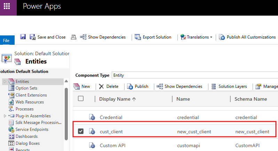Select Option Sets in the tree
278x151 pixels.
click(x=26, y=88)
